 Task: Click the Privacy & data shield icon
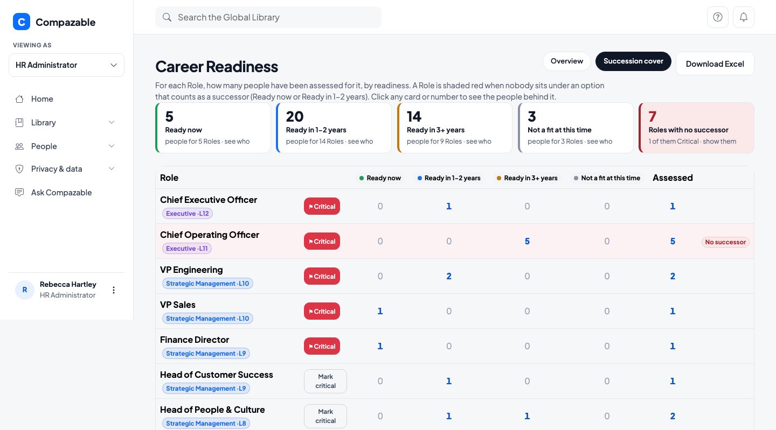[19, 169]
